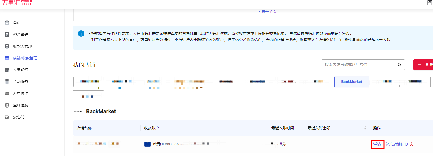The width and height of the screenshot is (433, 156).
Task: Click the 收款人管理 person icon
Action: [7, 46]
